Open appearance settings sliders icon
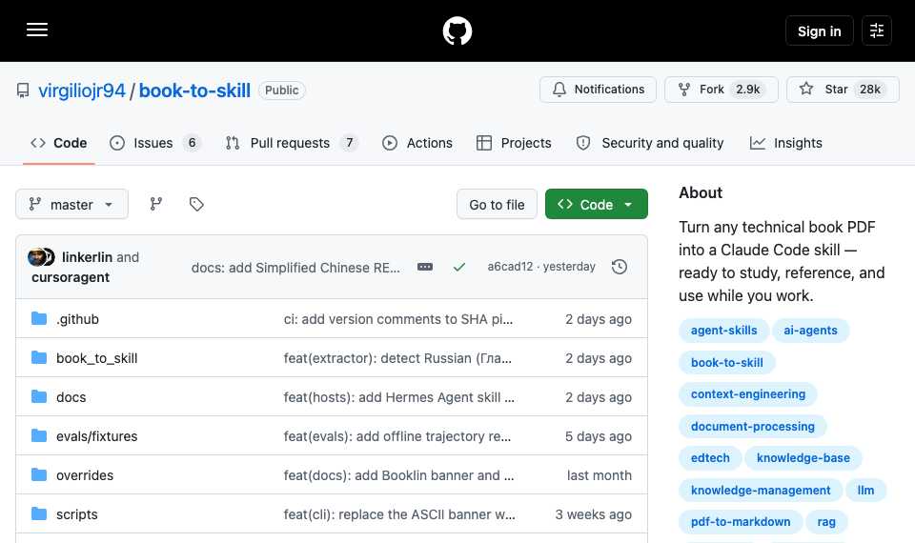Screen dimensions: 915x543 (x=877, y=30)
